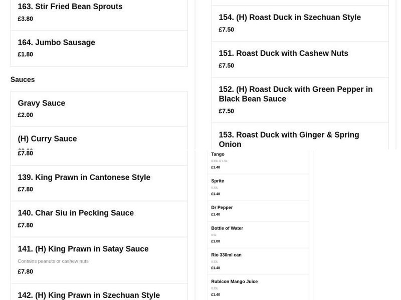401x300 pixels.
Task: Pick 140. Char Siu in Pecking Sauce
Action: (76, 213)
